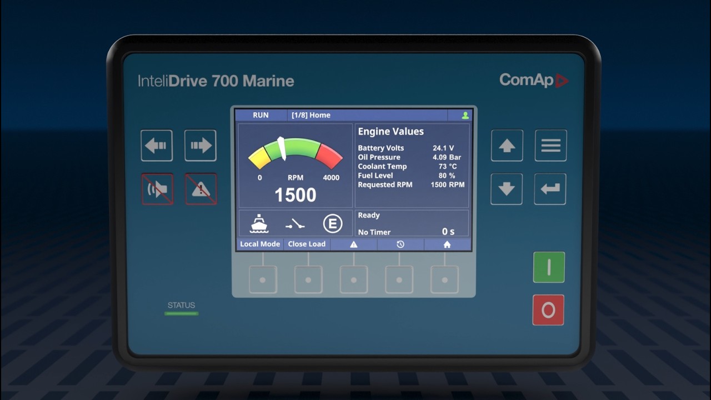The width and height of the screenshot is (711, 400).
Task: Click the RUN status label
Action: [261, 115]
